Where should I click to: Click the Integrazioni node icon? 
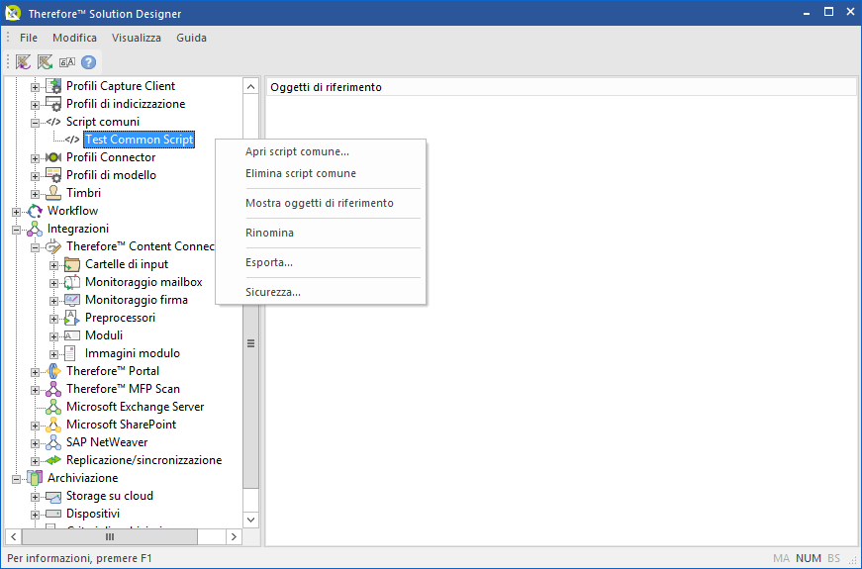[x=35, y=229]
